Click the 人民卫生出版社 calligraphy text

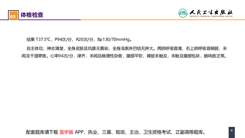click(211, 12)
